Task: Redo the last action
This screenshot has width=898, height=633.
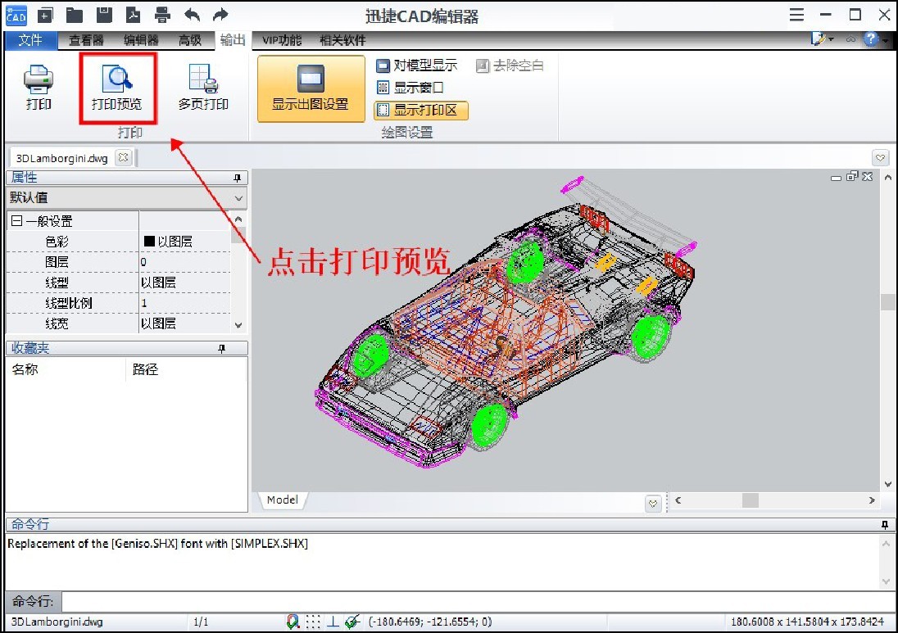Action: 220,16
